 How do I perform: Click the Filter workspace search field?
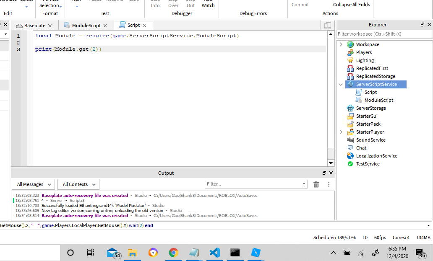[381, 34]
